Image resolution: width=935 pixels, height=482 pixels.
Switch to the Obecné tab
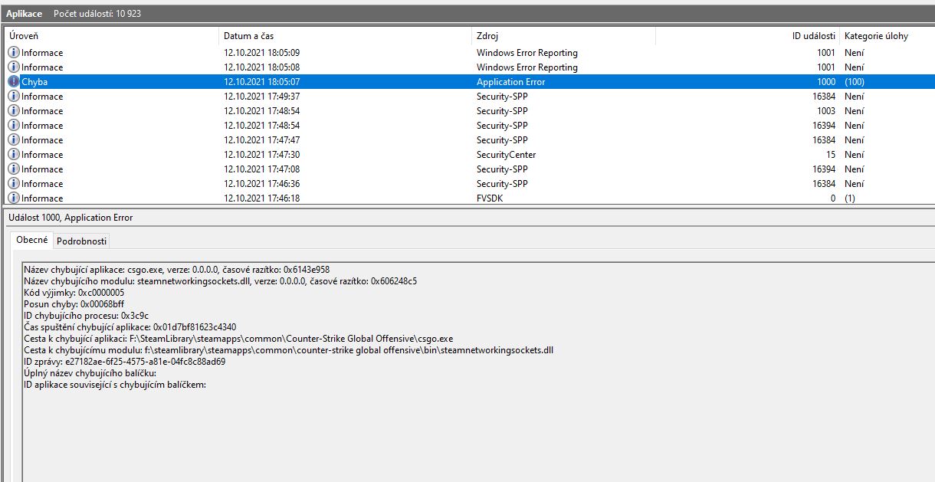pyautogui.click(x=32, y=240)
